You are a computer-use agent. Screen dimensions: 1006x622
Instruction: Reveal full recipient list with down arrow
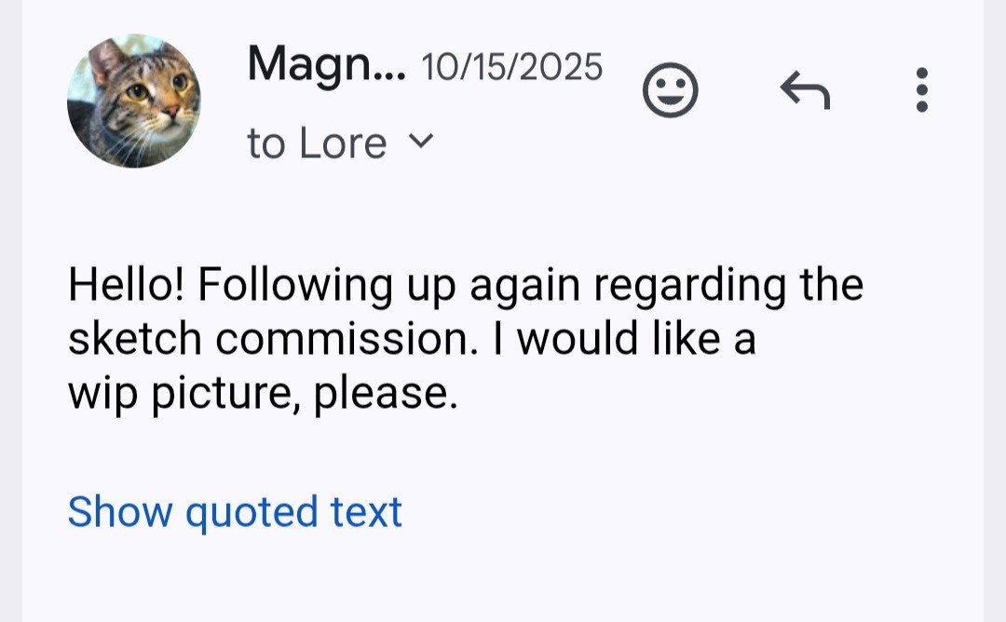coord(422,142)
